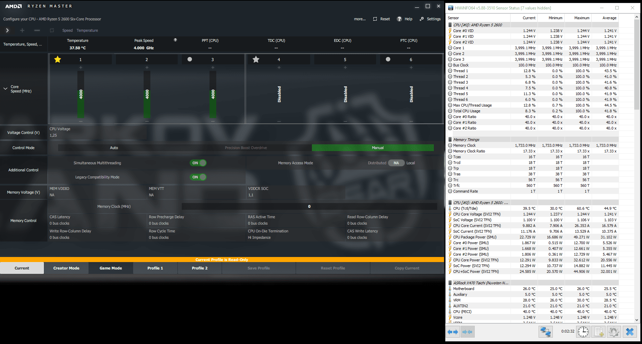Collapse the ASRock X470 Taichi sensor group
Image resolution: width=642 pixels, height=344 pixels.
click(x=450, y=283)
